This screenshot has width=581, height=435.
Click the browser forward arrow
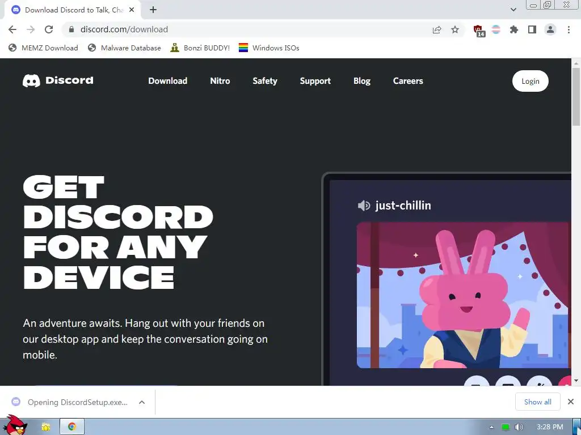[31, 29]
